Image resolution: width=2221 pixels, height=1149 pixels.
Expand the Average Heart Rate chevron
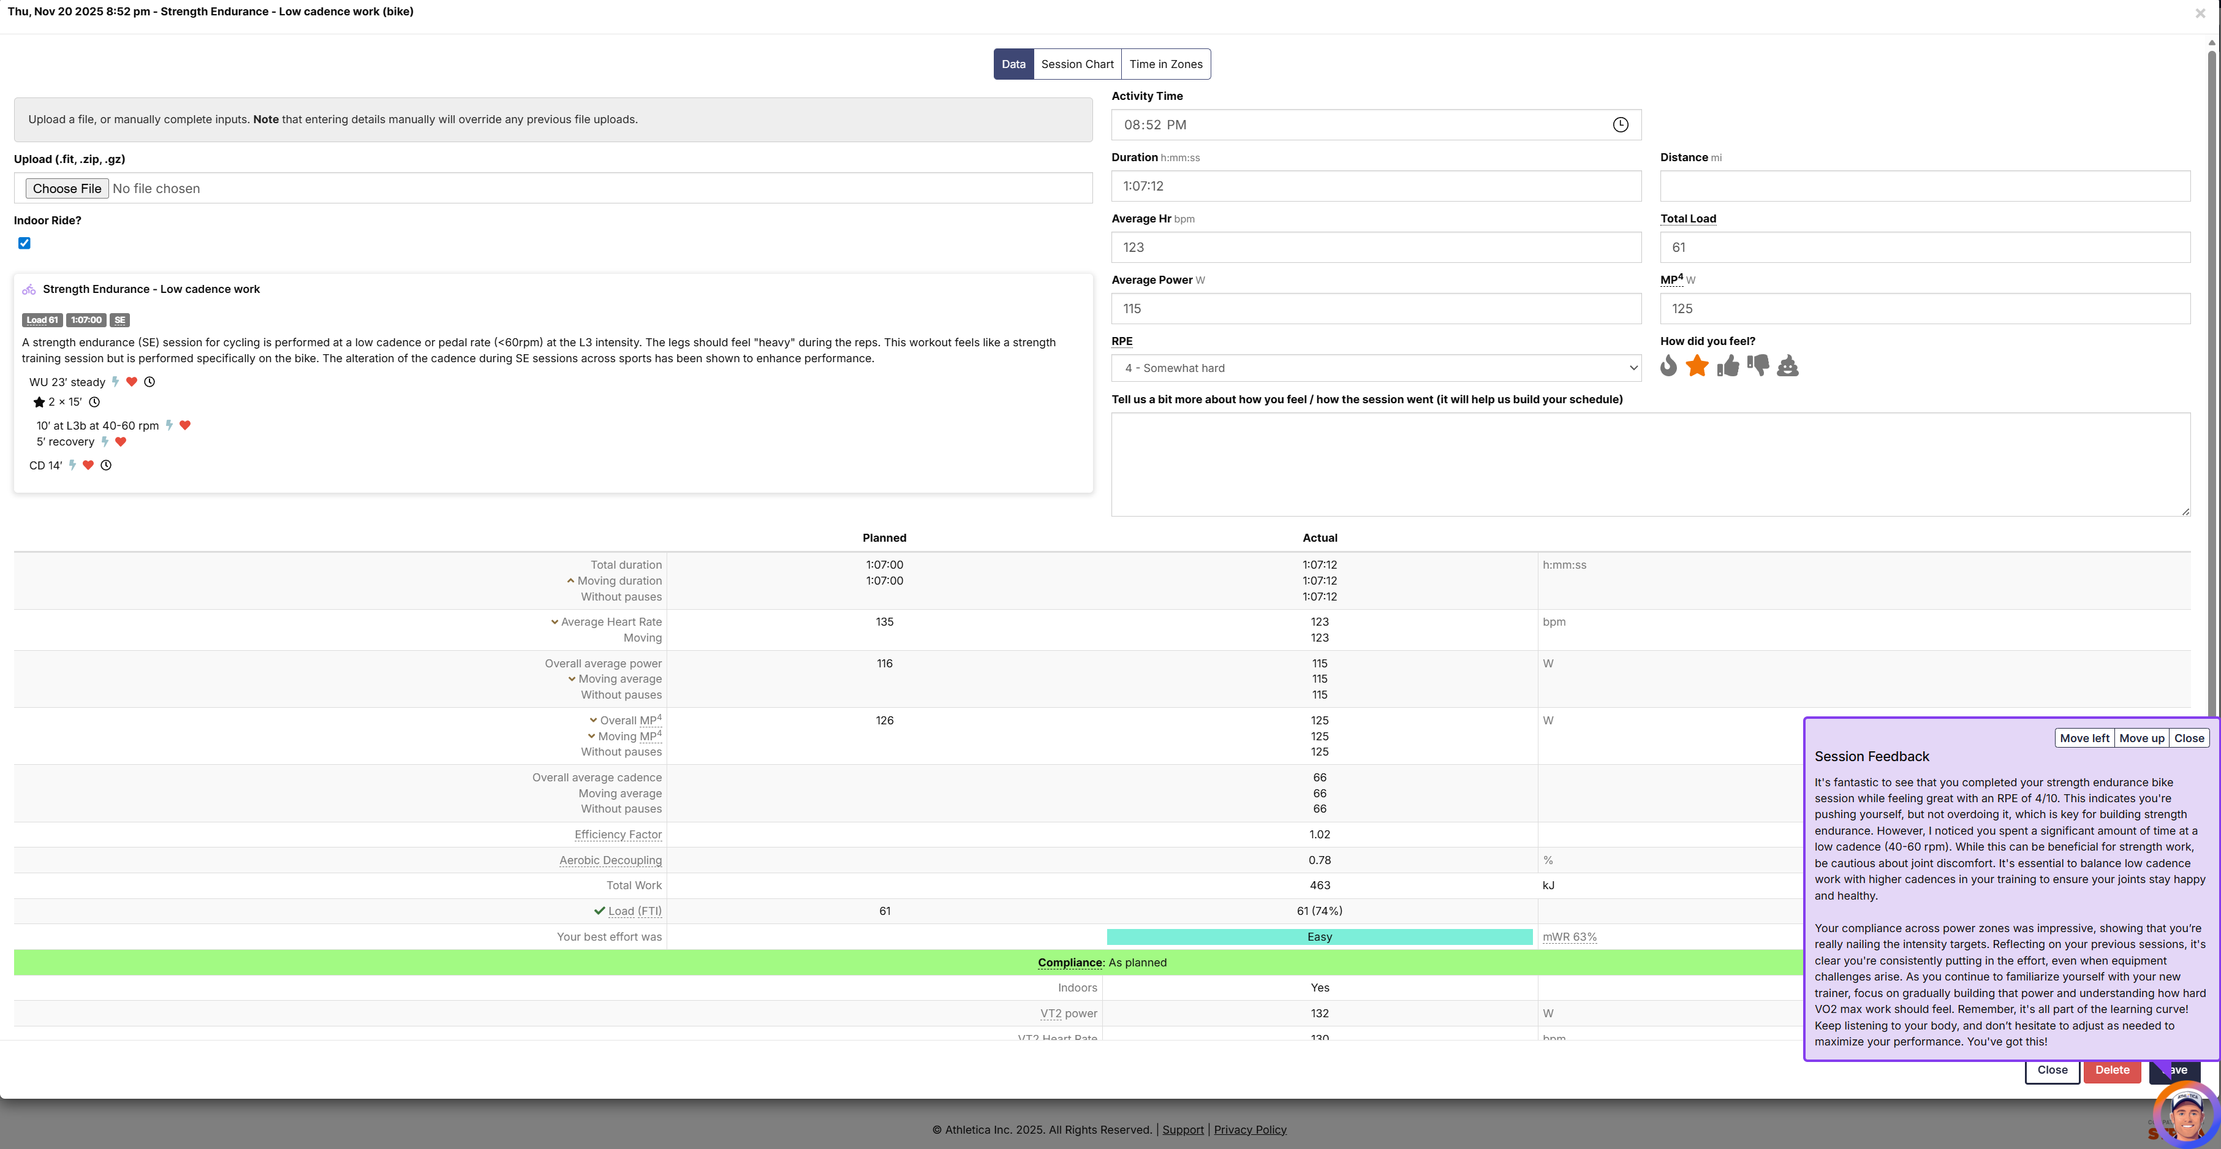[x=554, y=622]
